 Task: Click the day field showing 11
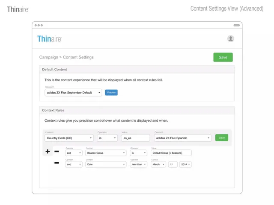pyautogui.click(x=173, y=164)
